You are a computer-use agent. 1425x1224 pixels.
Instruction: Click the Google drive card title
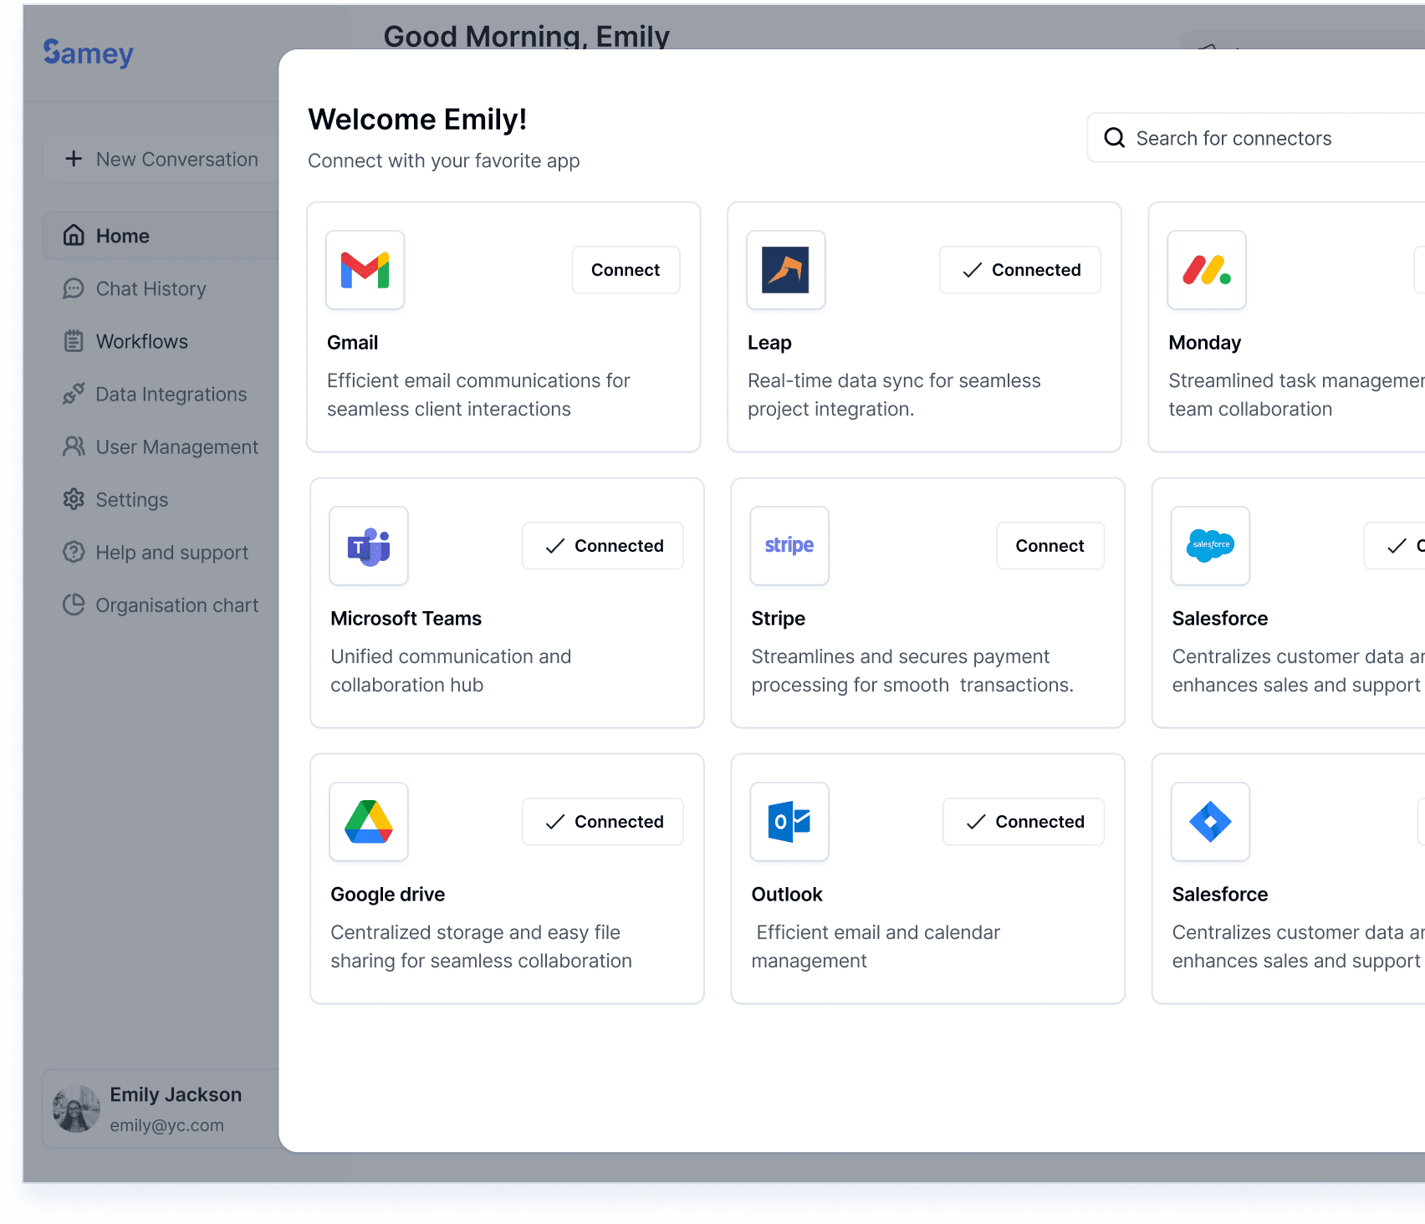[x=387, y=895]
